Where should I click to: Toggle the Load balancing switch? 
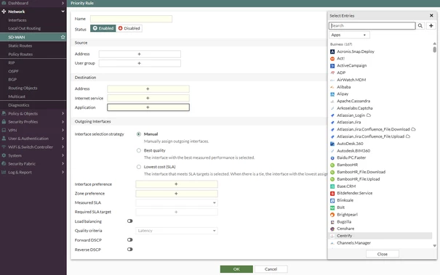tap(129, 221)
